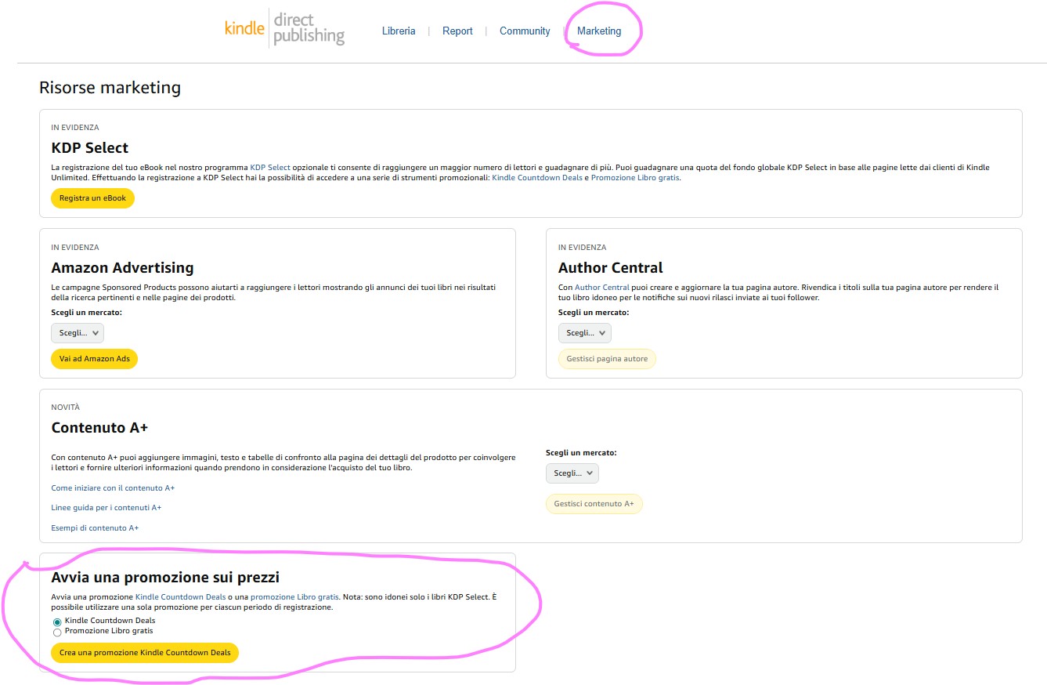
Task: Open Linee guida per i contenuti A+ link
Action: 107,508
